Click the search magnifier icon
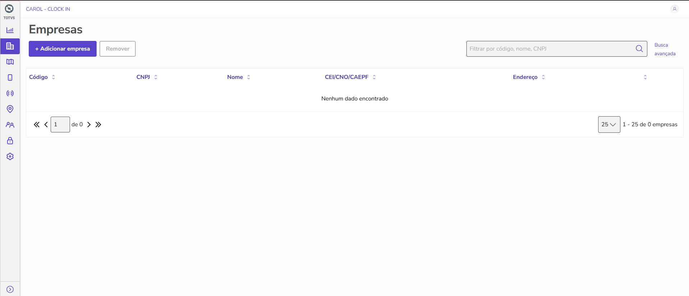The width and height of the screenshot is (689, 296). (x=639, y=49)
